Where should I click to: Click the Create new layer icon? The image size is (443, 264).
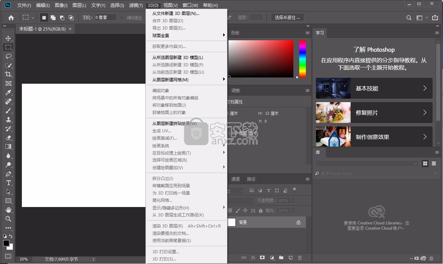pos(291,258)
